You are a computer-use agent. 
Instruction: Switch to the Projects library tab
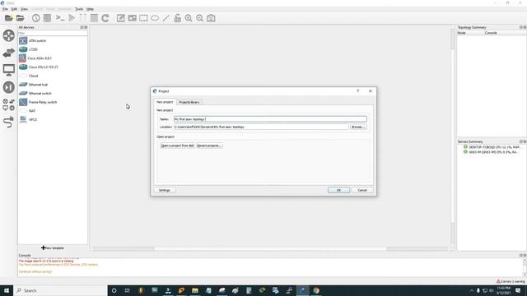[x=189, y=102]
